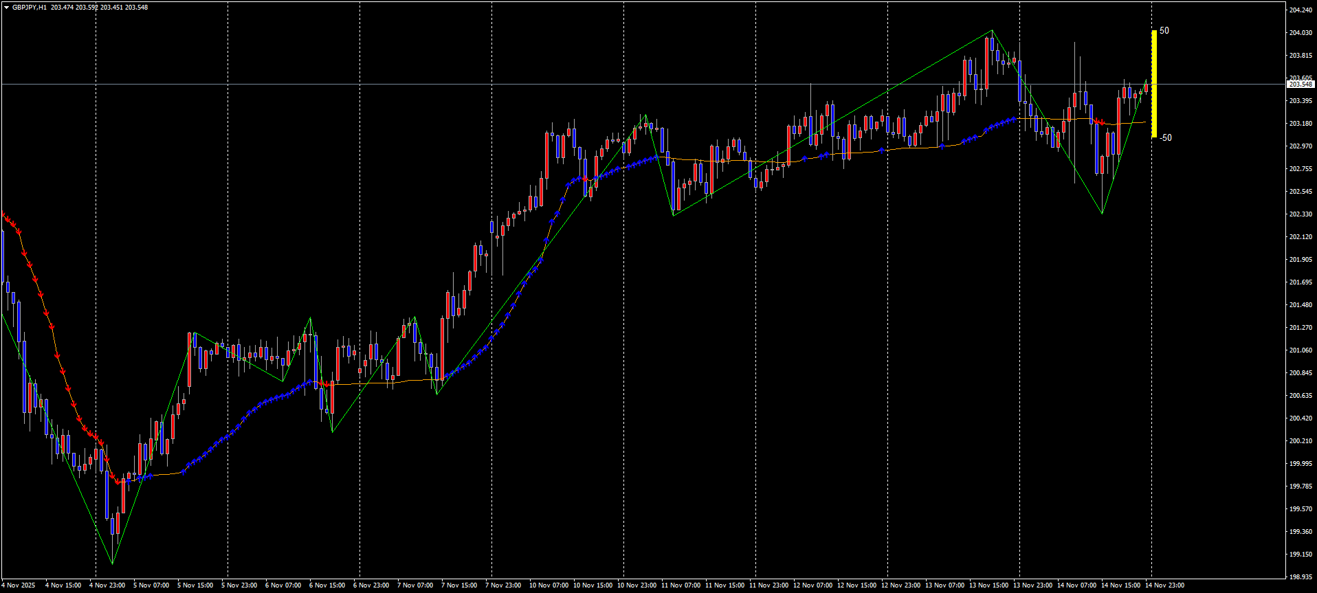Click the "-50" label below yellow bar
The height and width of the screenshot is (593, 1317).
click(1165, 138)
